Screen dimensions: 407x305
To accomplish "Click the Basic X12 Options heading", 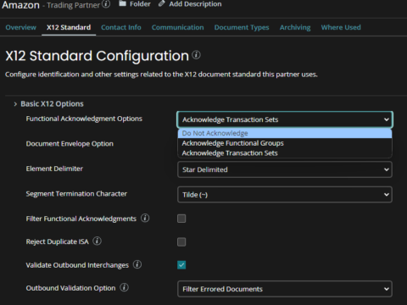I will pyautogui.click(x=52, y=104).
